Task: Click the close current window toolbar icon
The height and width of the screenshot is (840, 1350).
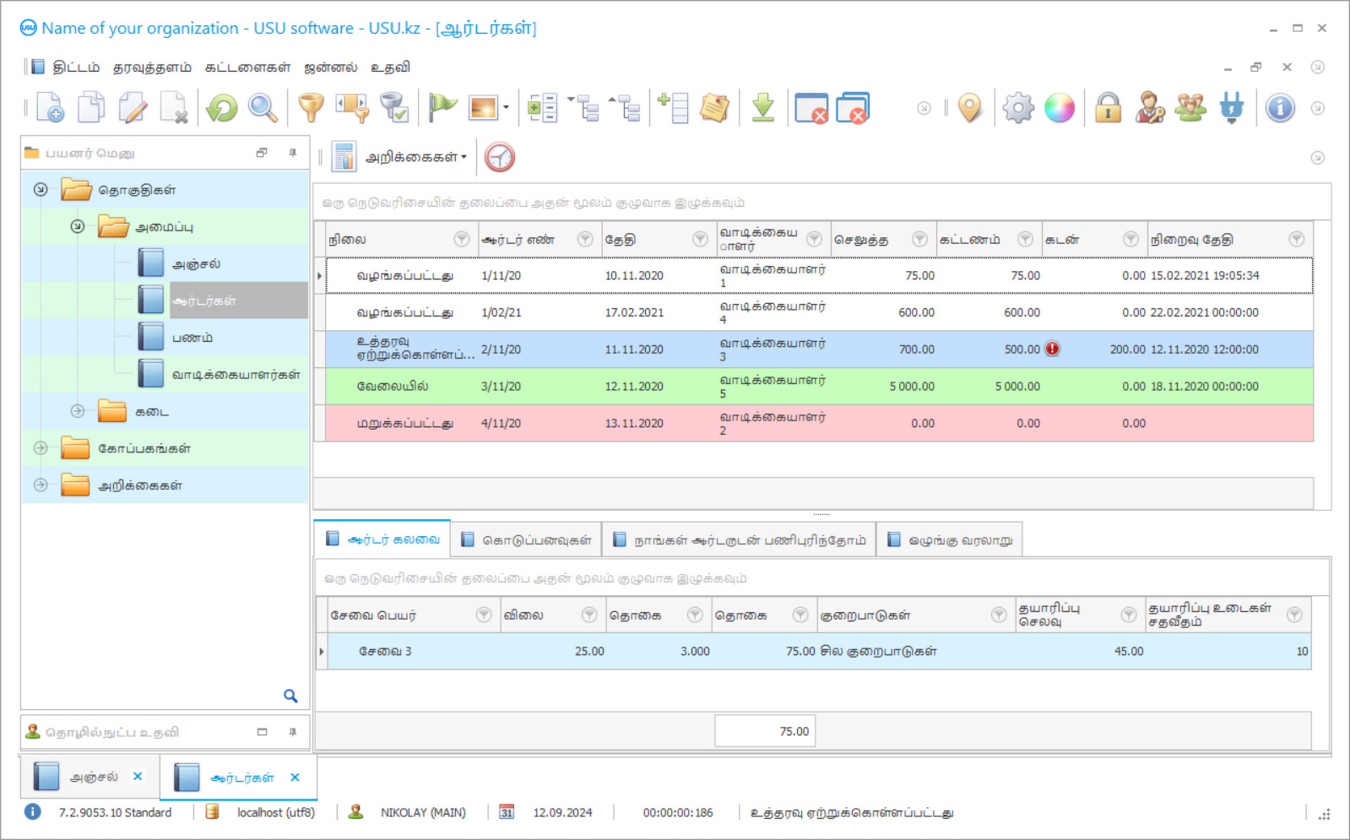Action: 811,108
